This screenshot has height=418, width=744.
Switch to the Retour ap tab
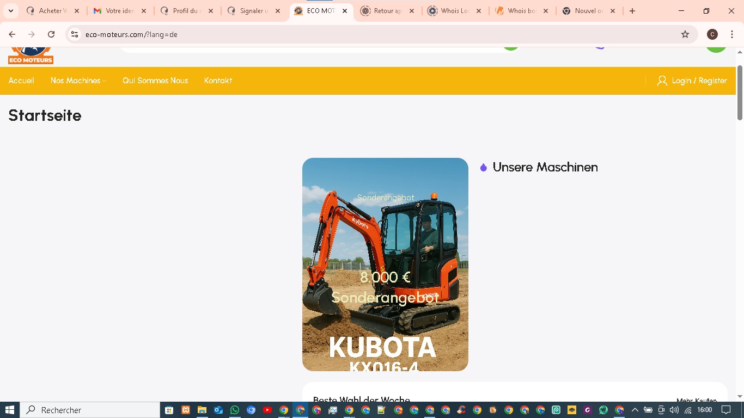[x=388, y=11]
